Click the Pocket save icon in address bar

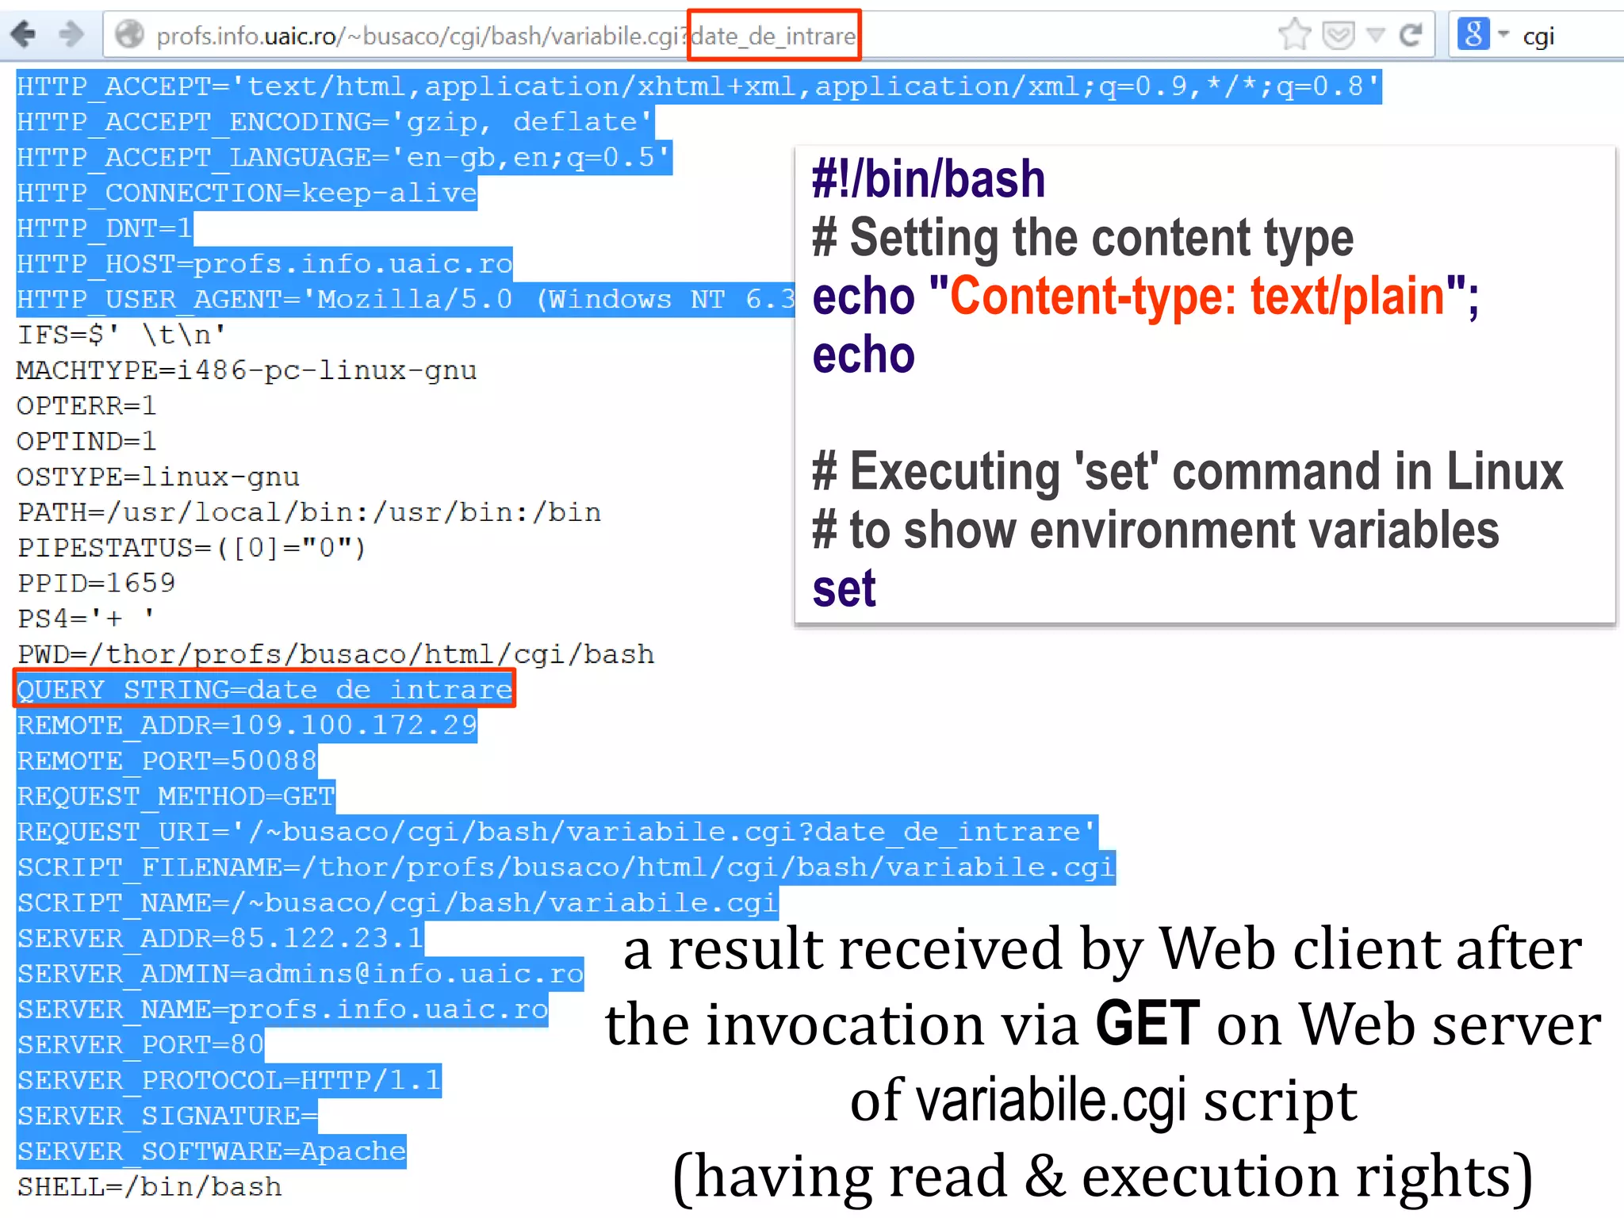point(1339,35)
